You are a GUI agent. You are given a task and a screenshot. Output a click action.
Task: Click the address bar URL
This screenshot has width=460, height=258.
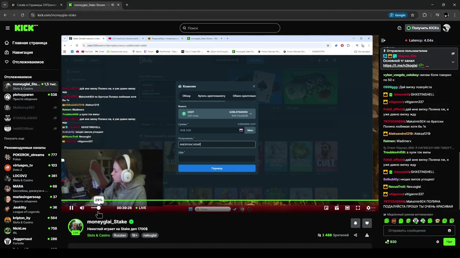(57, 15)
